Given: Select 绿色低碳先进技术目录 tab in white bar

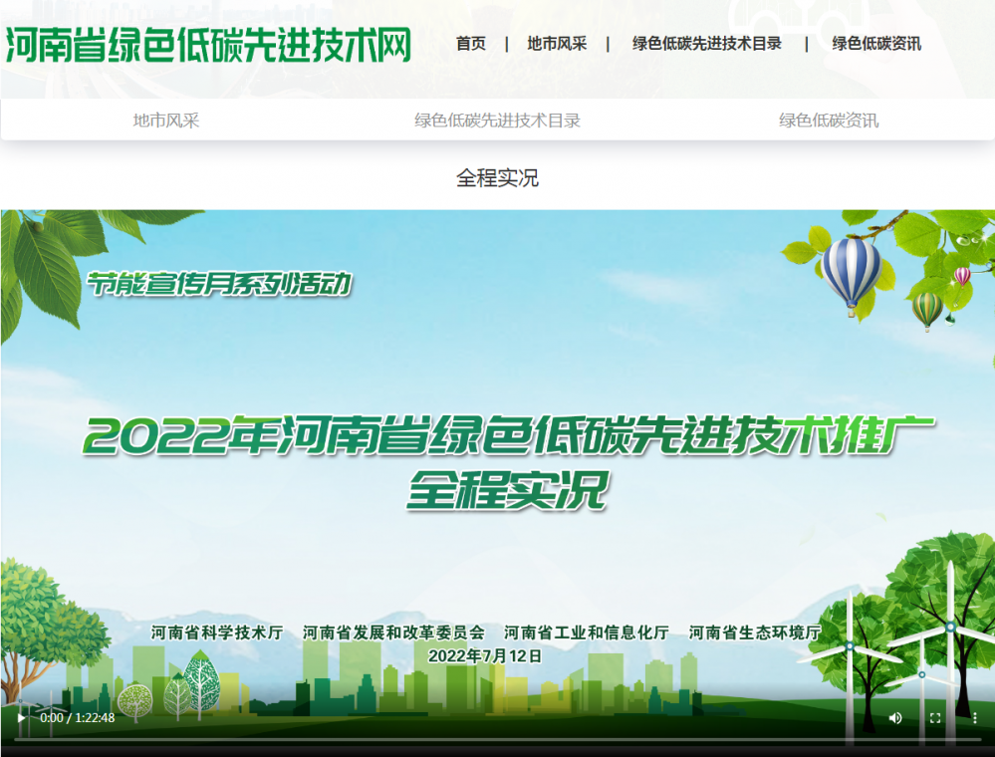Looking at the screenshot, I should (498, 120).
